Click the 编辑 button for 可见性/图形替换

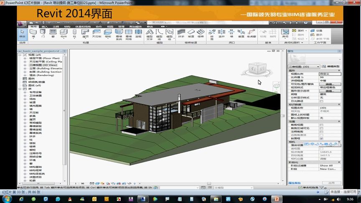coord(330,84)
